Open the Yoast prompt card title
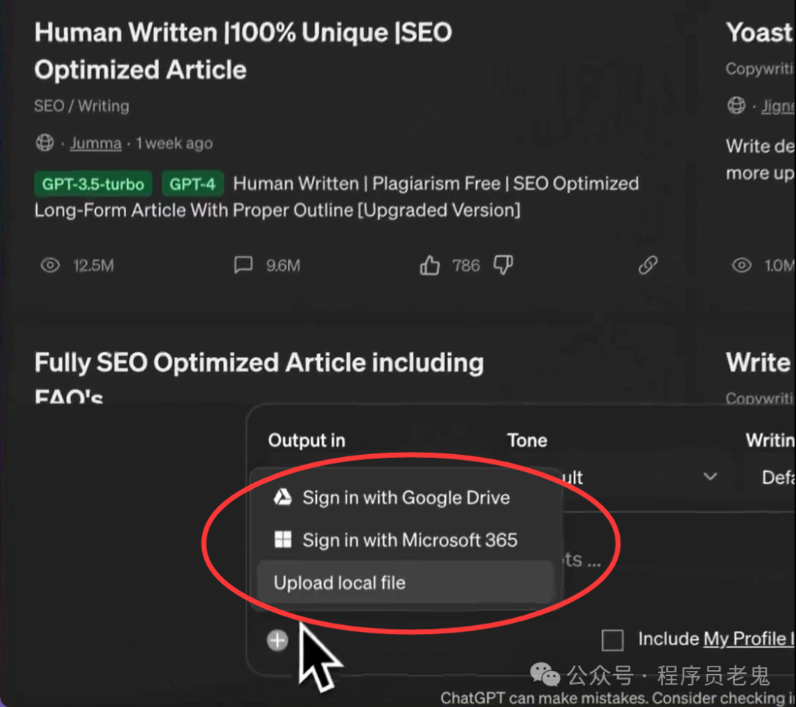The image size is (796, 707). (759, 32)
